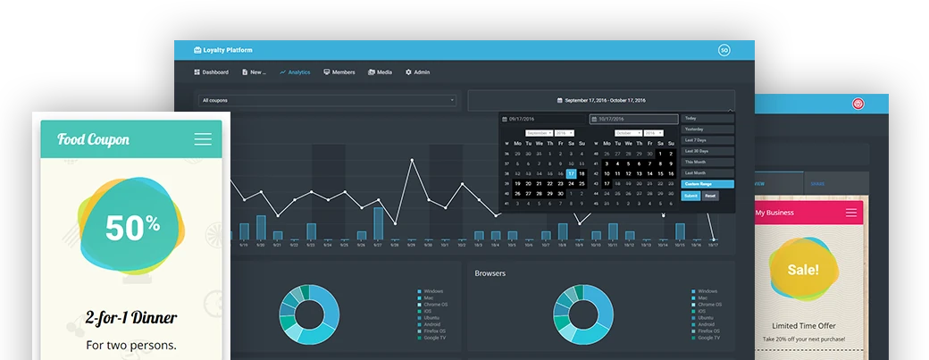Viewport: 929px width, 360px height.
Task: Click the 2-for-1 Dinner heading
Action: [131, 318]
